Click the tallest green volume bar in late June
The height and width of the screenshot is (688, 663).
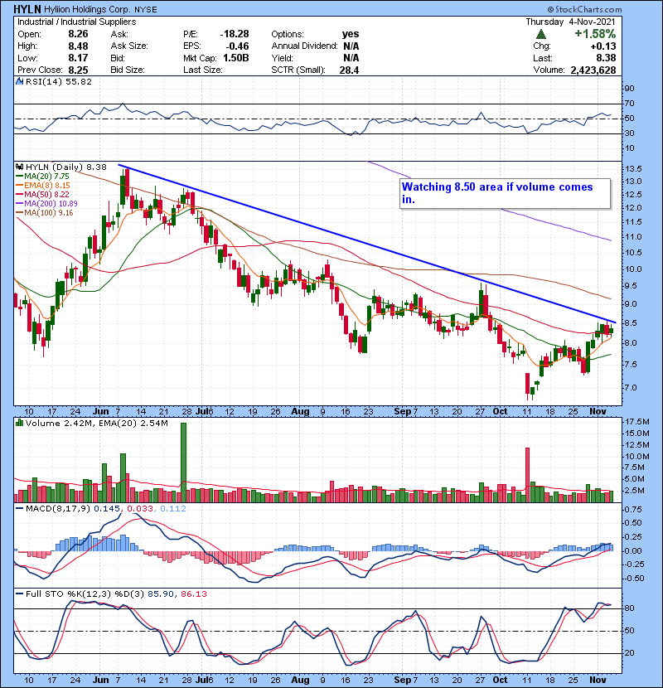183,463
